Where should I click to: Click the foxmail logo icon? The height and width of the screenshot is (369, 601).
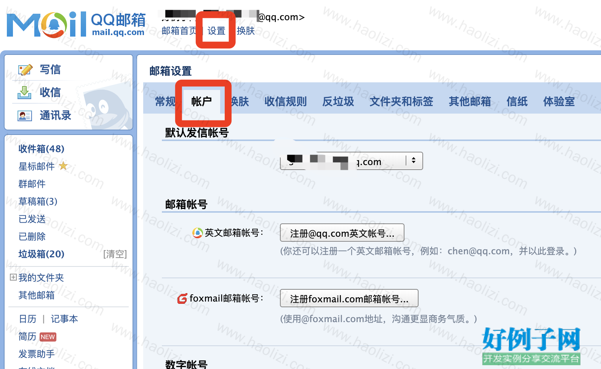pyautogui.click(x=182, y=298)
